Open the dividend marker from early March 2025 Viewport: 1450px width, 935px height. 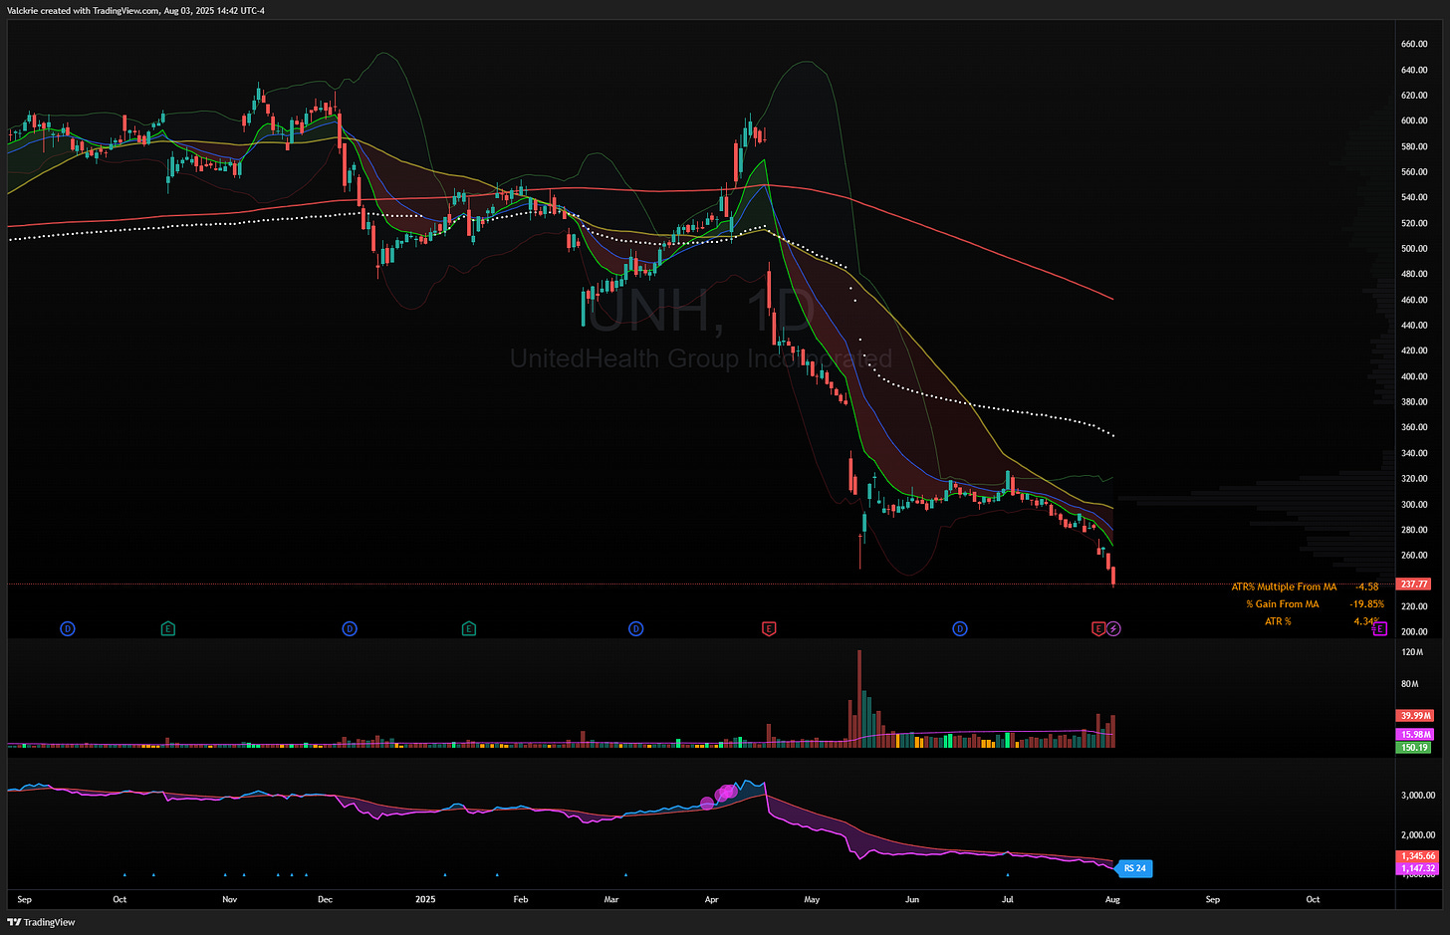(636, 628)
